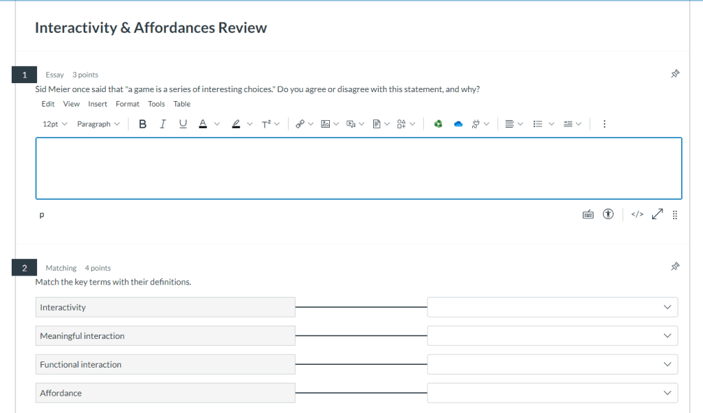
Task: Expand the Interactivity answer dropdown
Action: (x=553, y=307)
